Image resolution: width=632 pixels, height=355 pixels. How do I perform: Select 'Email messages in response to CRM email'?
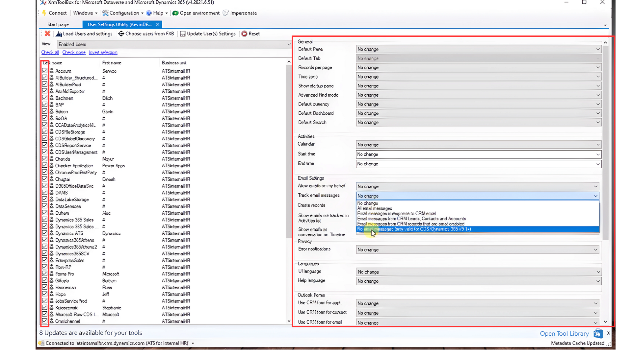[x=478, y=214]
